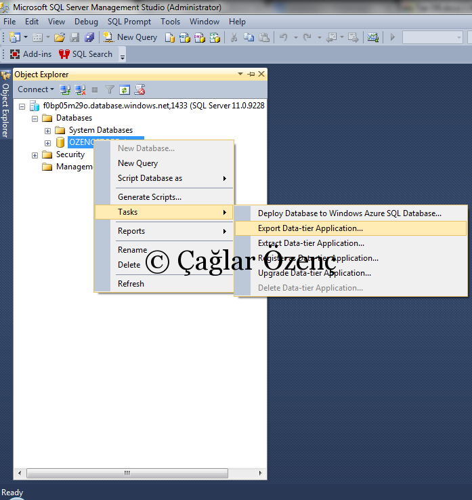Open the Object Explorer window position dropdown
The height and width of the screenshot is (500, 472).
tap(240, 74)
